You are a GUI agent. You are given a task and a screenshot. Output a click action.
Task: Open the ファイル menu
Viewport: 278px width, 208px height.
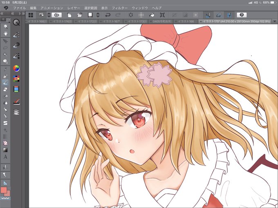point(20,8)
